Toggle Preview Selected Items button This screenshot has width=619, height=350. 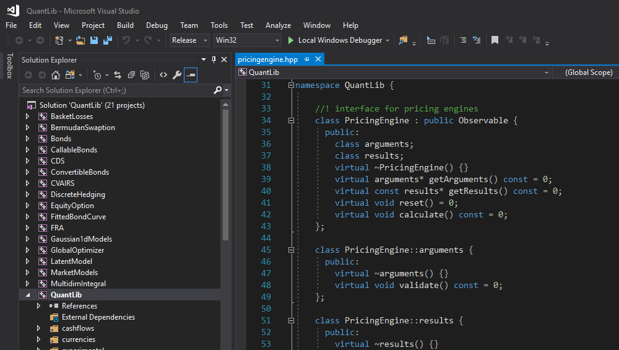click(x=191, y=75)
